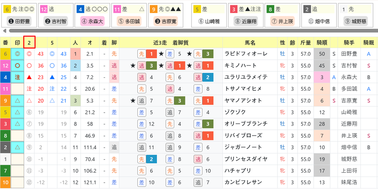Toggle the ○ mark cell for horse 12
Screen dimensions: 378x189
pos(17,65)
